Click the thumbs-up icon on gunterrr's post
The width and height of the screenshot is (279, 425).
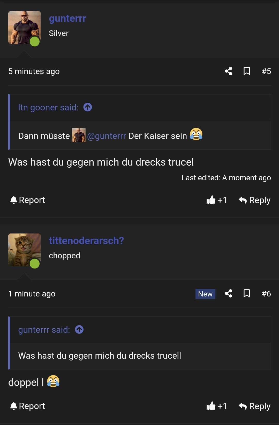pos(212,200)
